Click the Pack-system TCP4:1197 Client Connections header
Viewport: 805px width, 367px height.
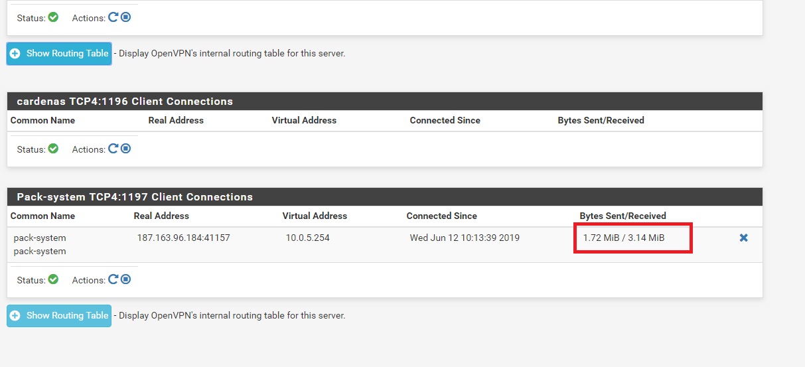click(135, 197)
